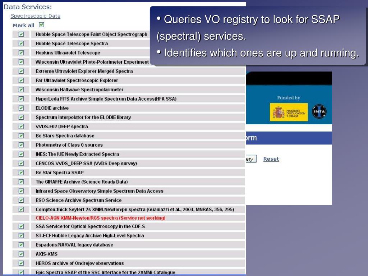
Task: Toggle Epic Spectra SSAP 2XMMi Catalogue checkbox
Action: 21,272
